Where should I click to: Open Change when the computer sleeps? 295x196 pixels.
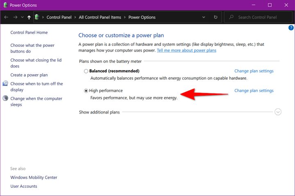pos(36,101)
